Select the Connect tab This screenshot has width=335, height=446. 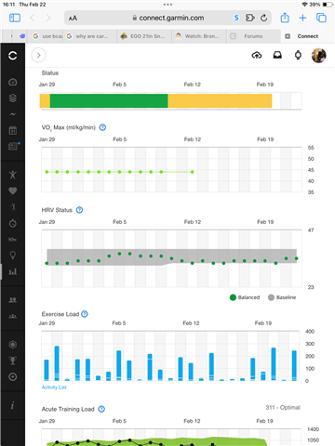[307, 36]
